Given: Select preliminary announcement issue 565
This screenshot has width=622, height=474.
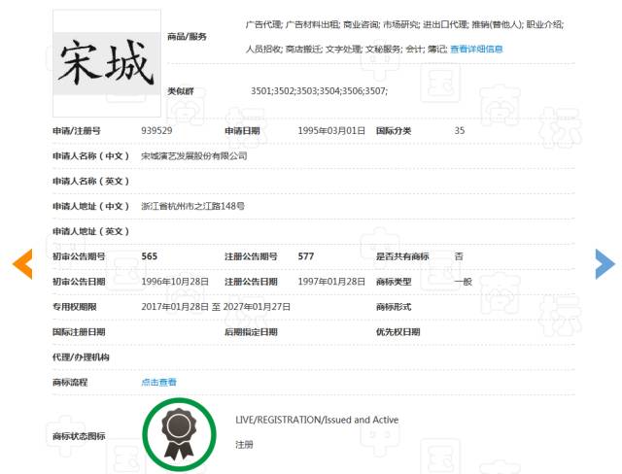Looking at the screenshot, I should point(149,256).
